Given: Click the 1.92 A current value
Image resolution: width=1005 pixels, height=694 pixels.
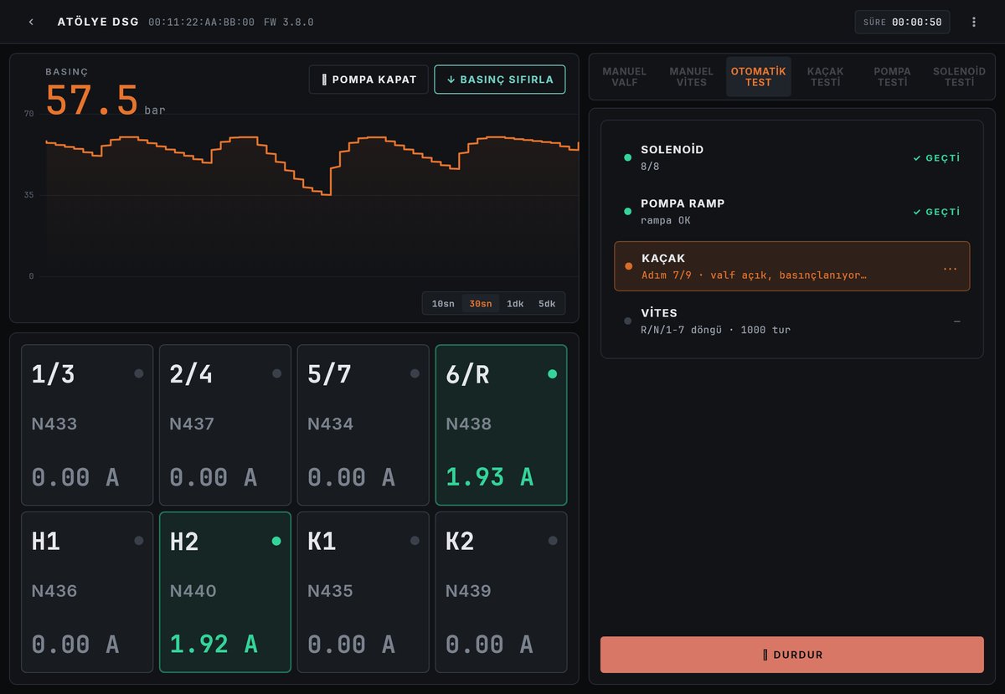Looking at the screenshot, I should coord(214,644).
